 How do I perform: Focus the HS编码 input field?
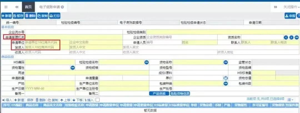[50, 62]
